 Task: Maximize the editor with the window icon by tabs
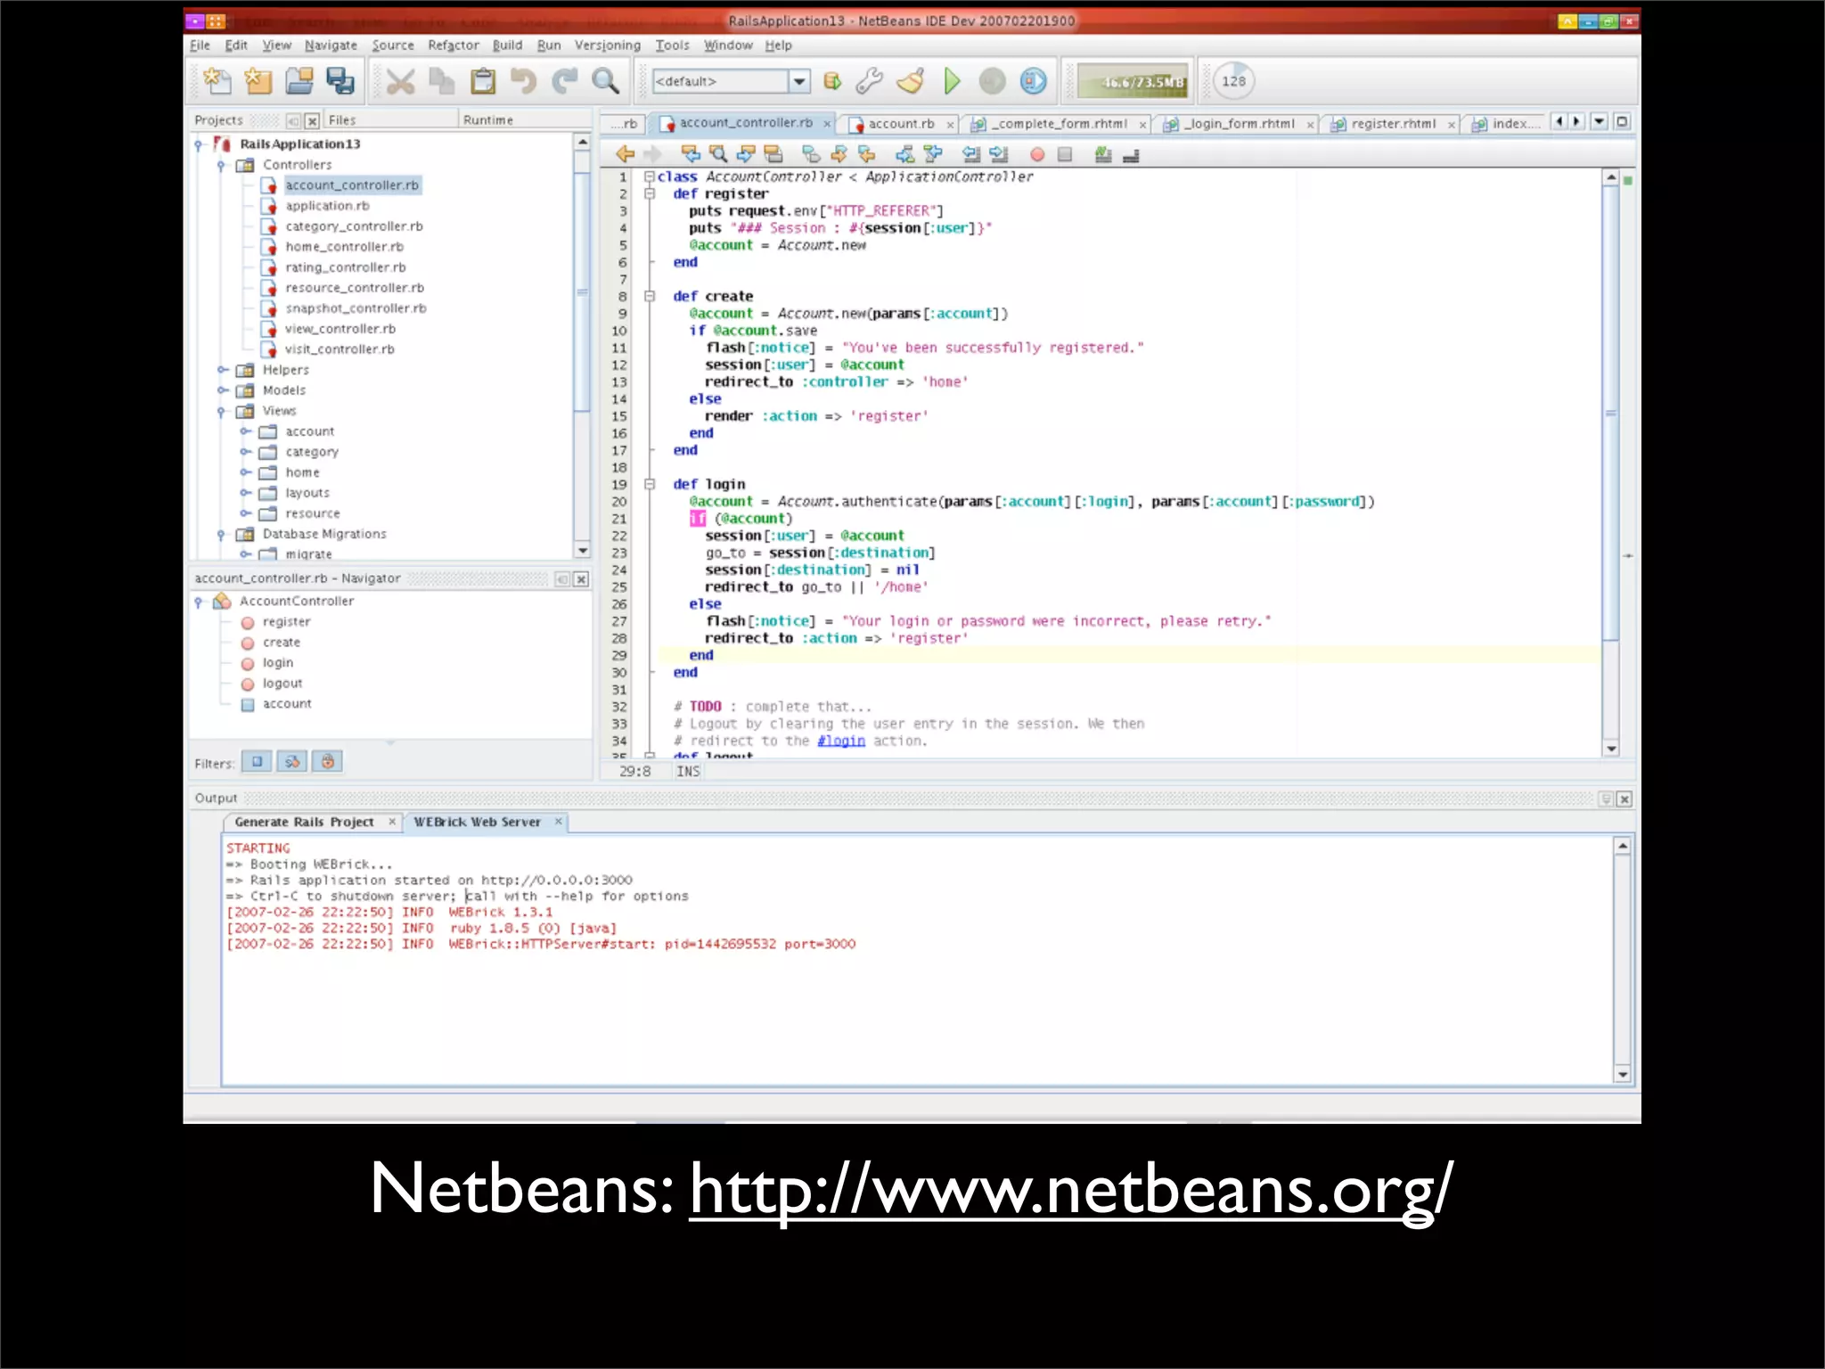(1623, 121)
